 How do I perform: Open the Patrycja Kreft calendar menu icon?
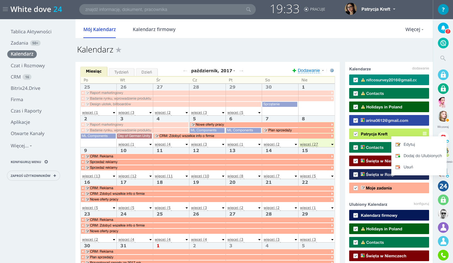pyautogui.click(x=425, y=134)
